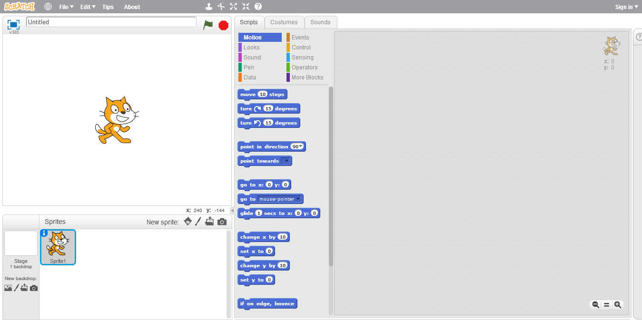
Task: Switch to the Sounds tab
Action: click(320, 22)
